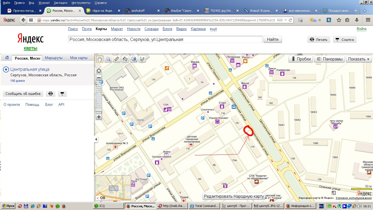Click the sidebar printer icon button
This screenshot has width=373, height=210.
[51, 94]
